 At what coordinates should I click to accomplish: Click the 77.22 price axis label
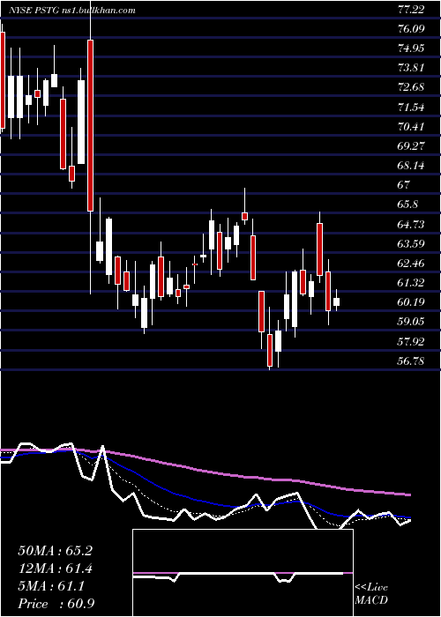[x=411, y=10]
